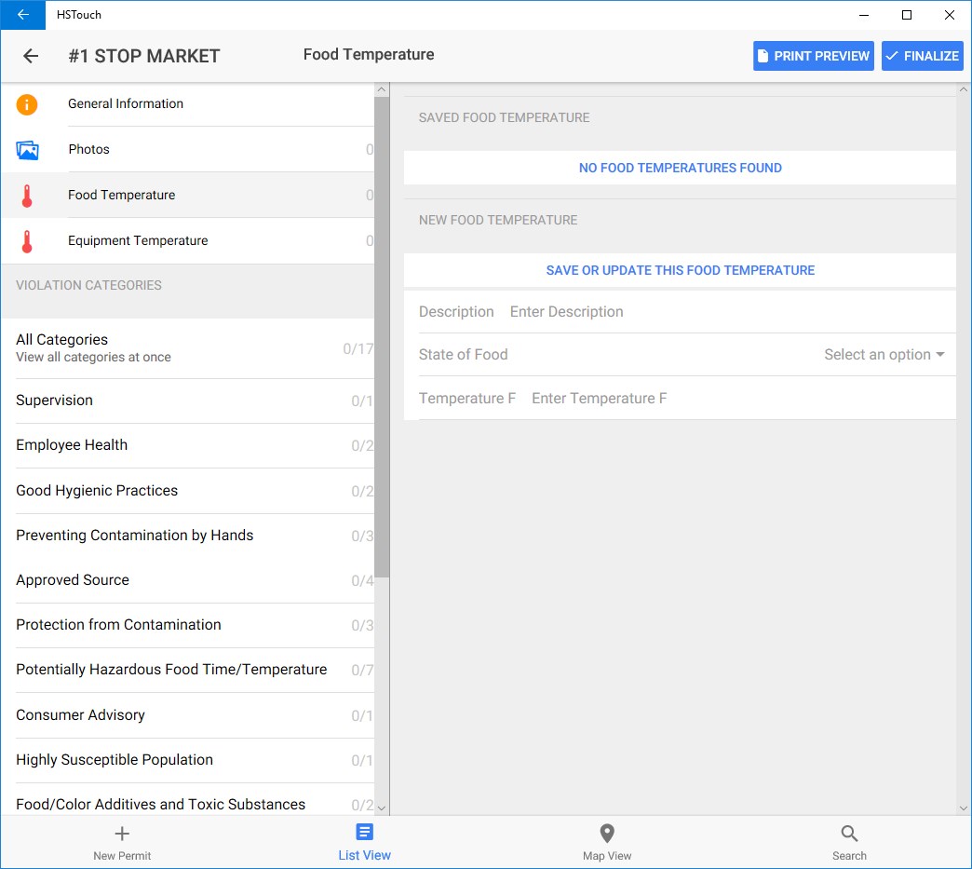Click the 0/17 count for All Categories
972x869 pixels.
[358, 349]
